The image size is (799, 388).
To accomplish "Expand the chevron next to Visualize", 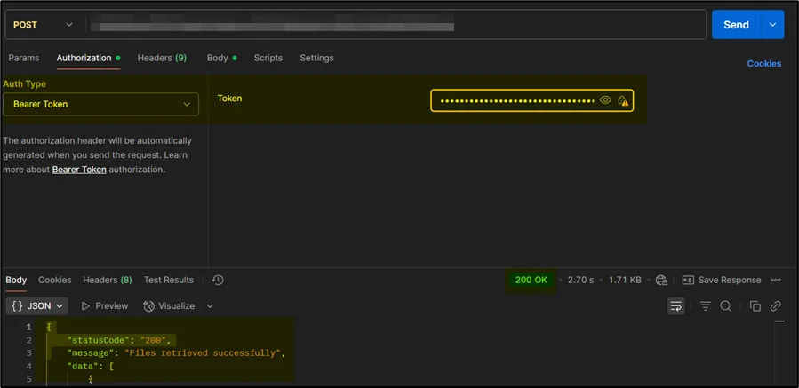I will (x=210, y=306).
